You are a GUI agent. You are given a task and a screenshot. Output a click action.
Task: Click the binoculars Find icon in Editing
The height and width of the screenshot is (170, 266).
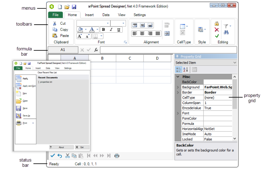point(226,32)
